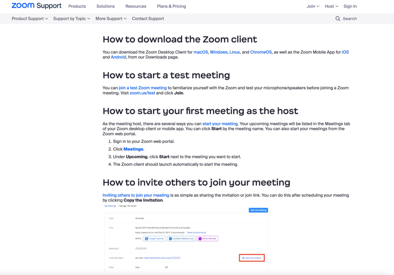Click the search magnifier icon

pyautogui.click(x=338, y=19)
